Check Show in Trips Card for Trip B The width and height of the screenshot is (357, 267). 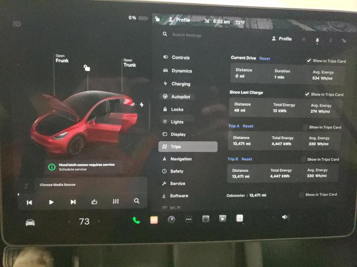pos(303,160)
